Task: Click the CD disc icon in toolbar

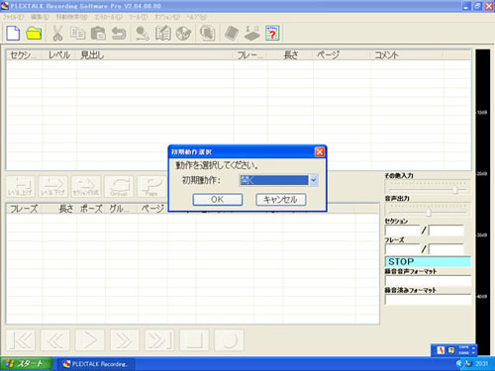Action: [183, 34]
